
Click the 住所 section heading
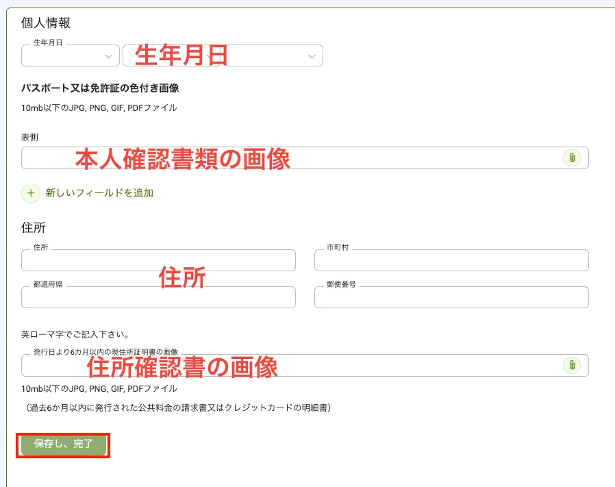pyautogui.click(x=32, y=227)
